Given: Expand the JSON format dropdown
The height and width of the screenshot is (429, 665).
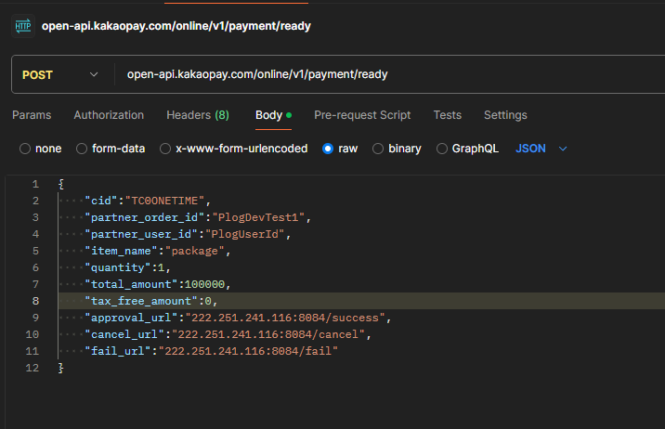Looking at the screenshot, I should (x=541, y=149).
